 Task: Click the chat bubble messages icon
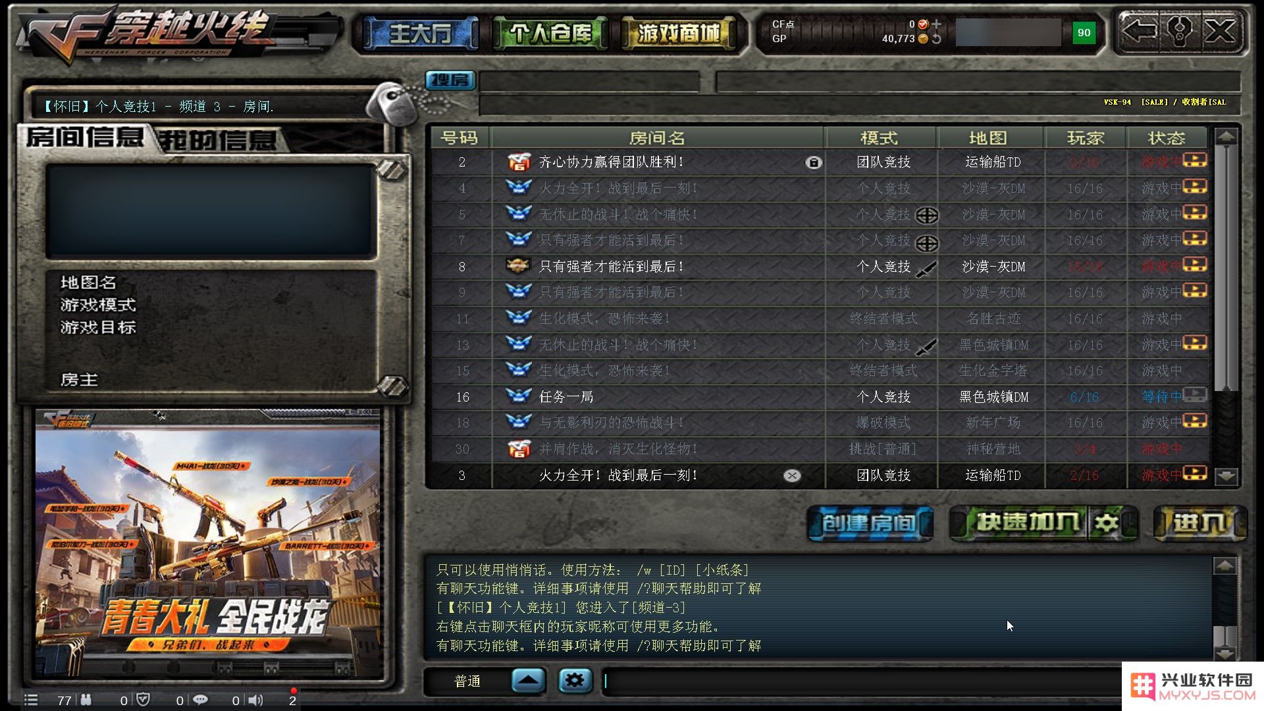199,700
